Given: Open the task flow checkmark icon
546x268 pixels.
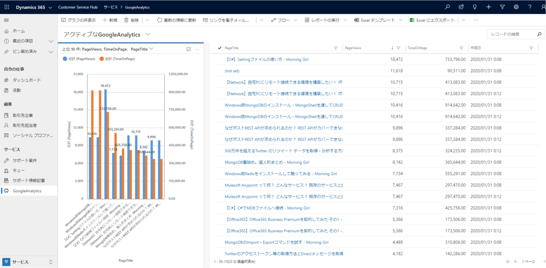Looking at the screenshot, I should [x=461, y=7].
